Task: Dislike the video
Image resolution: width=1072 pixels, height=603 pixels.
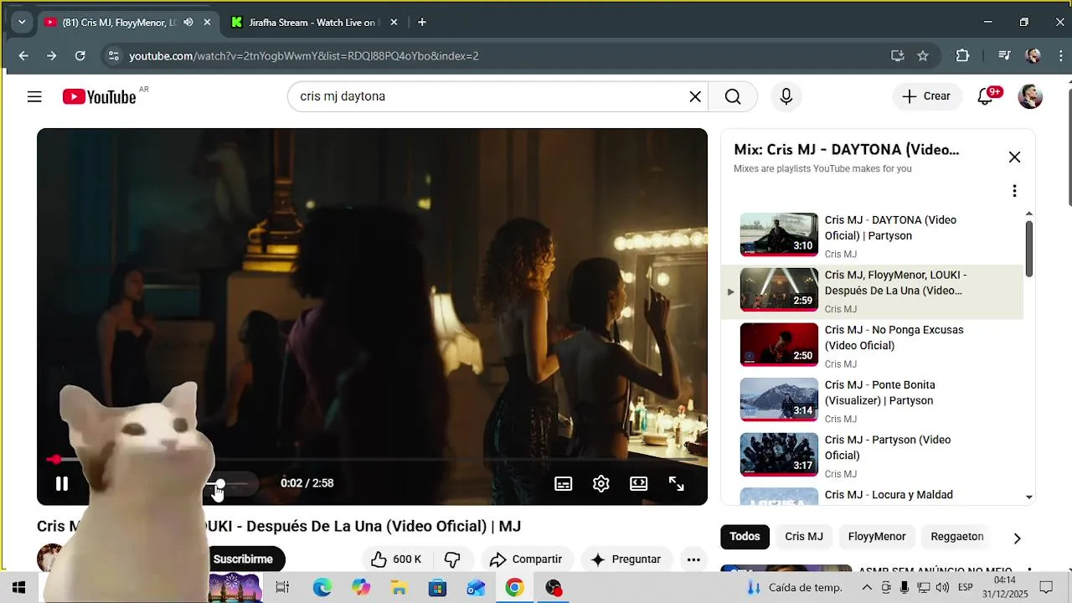Action: pyautogui.click(x=452, y=559)
